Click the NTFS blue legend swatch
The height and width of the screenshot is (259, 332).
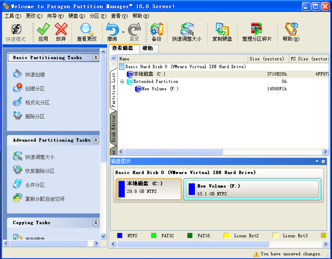[120, 236]
